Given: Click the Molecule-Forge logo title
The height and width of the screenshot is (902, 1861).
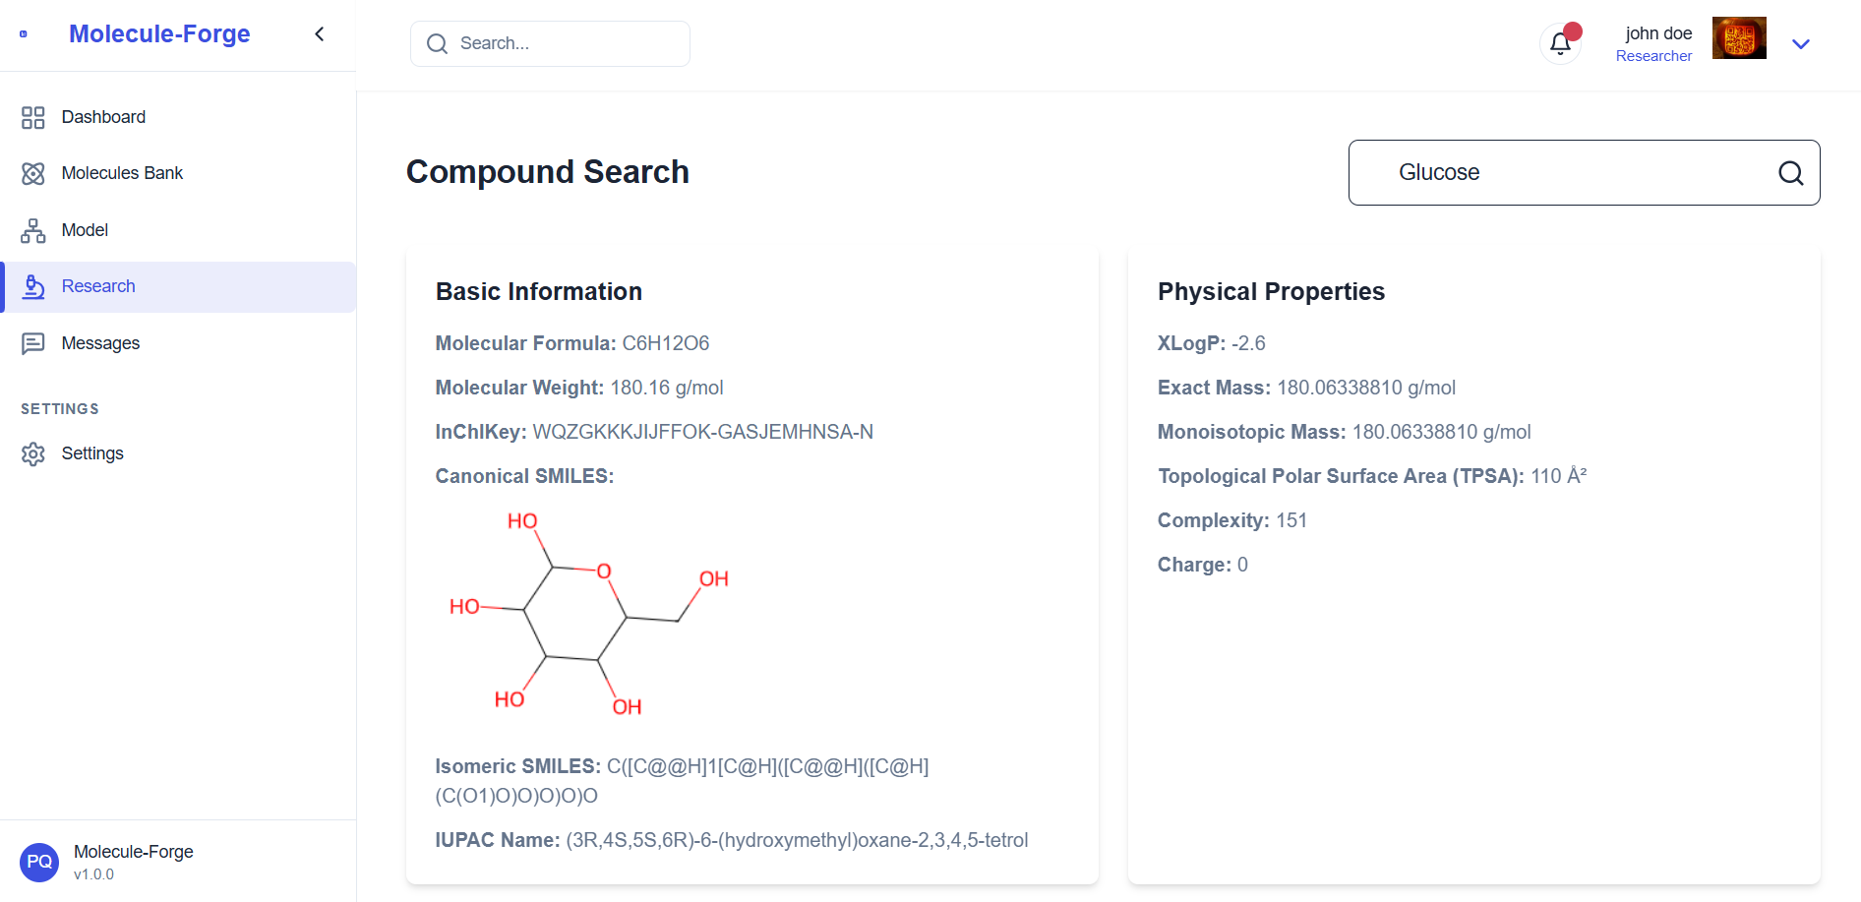Looking at the screenshot, I should pyautogui.click(x=159, y=34).
